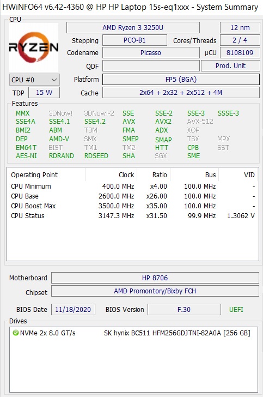Select the CPU Minimum row
Screen dimensions: 263x397
tap(133, 187)
